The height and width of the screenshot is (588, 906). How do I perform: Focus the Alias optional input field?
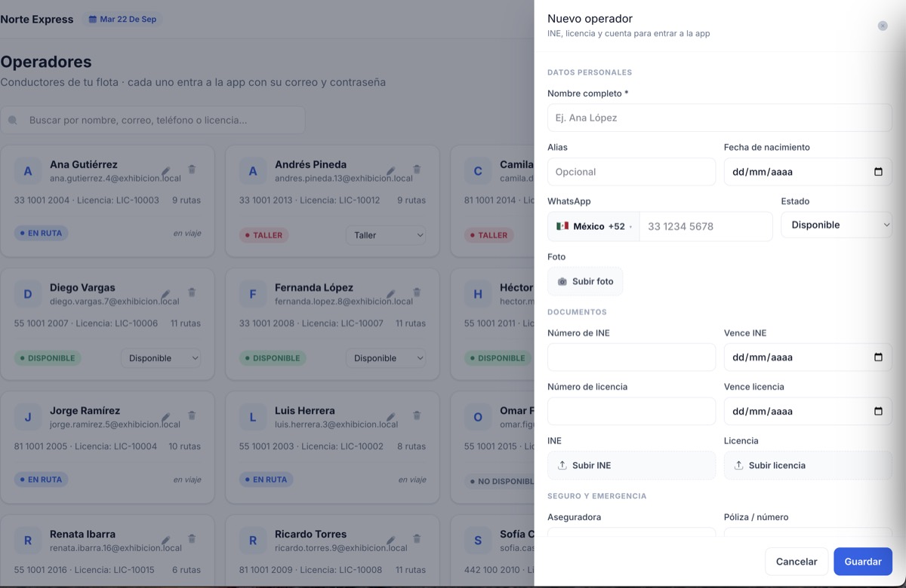pos(631,172)
